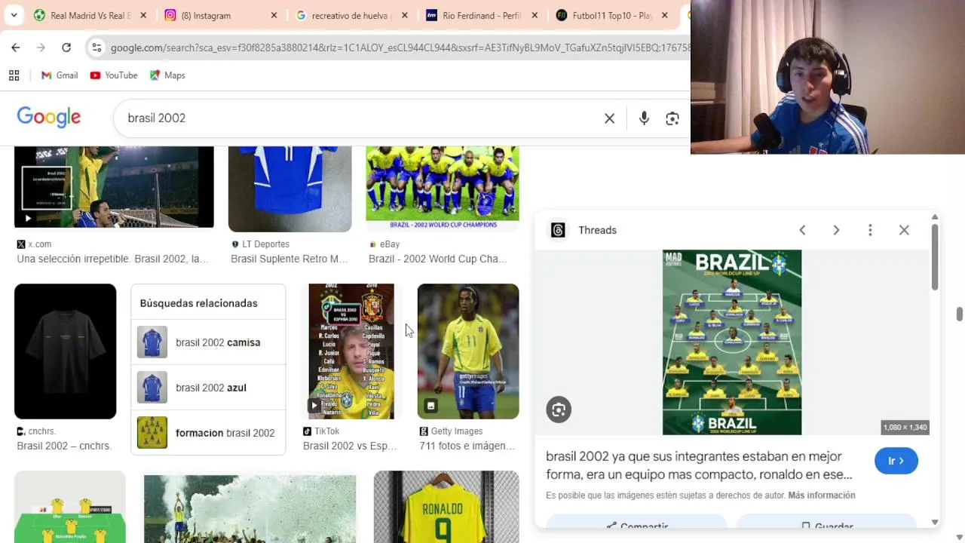The image size is (965, 543).
Task: Switch to the Rio Ferdinand - Perfil tab
Action: [x=482, y=15]
